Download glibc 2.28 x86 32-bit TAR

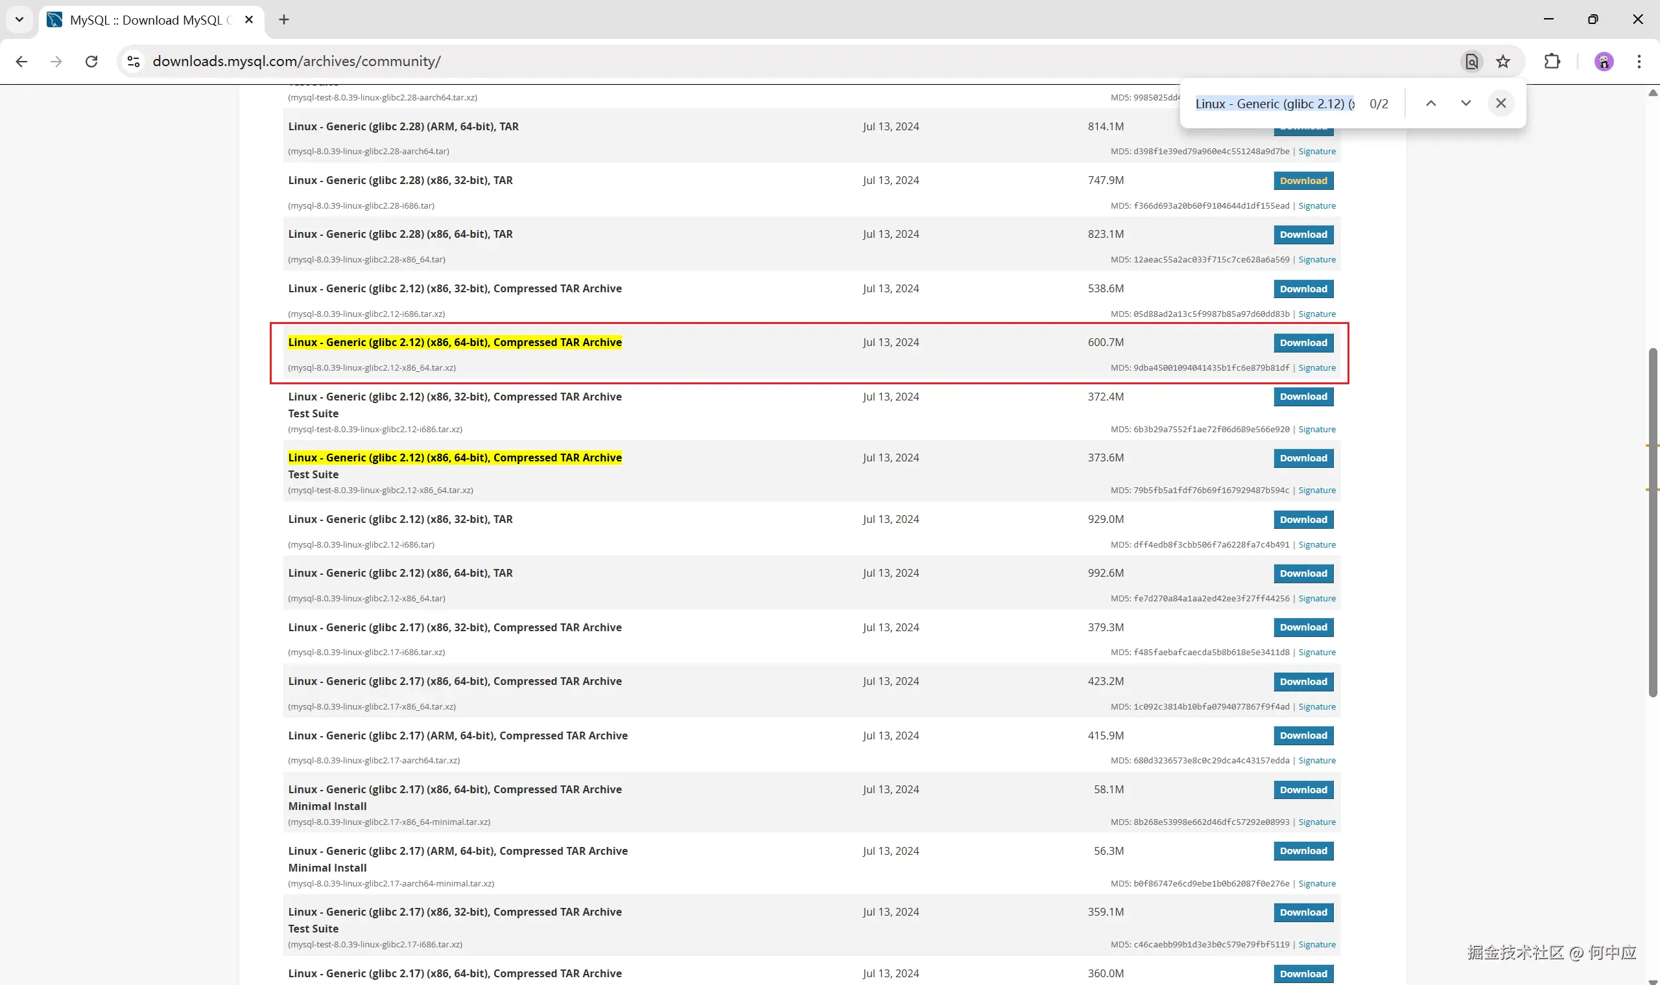point(1303,181)
